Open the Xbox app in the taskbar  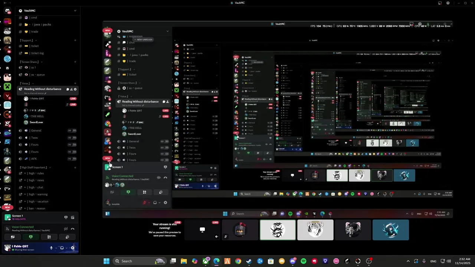206,261
